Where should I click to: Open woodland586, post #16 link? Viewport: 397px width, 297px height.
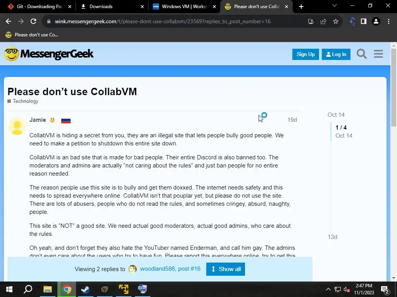pyautogui.click(x=170, y=269)
